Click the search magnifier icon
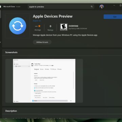 click(91, 7)
